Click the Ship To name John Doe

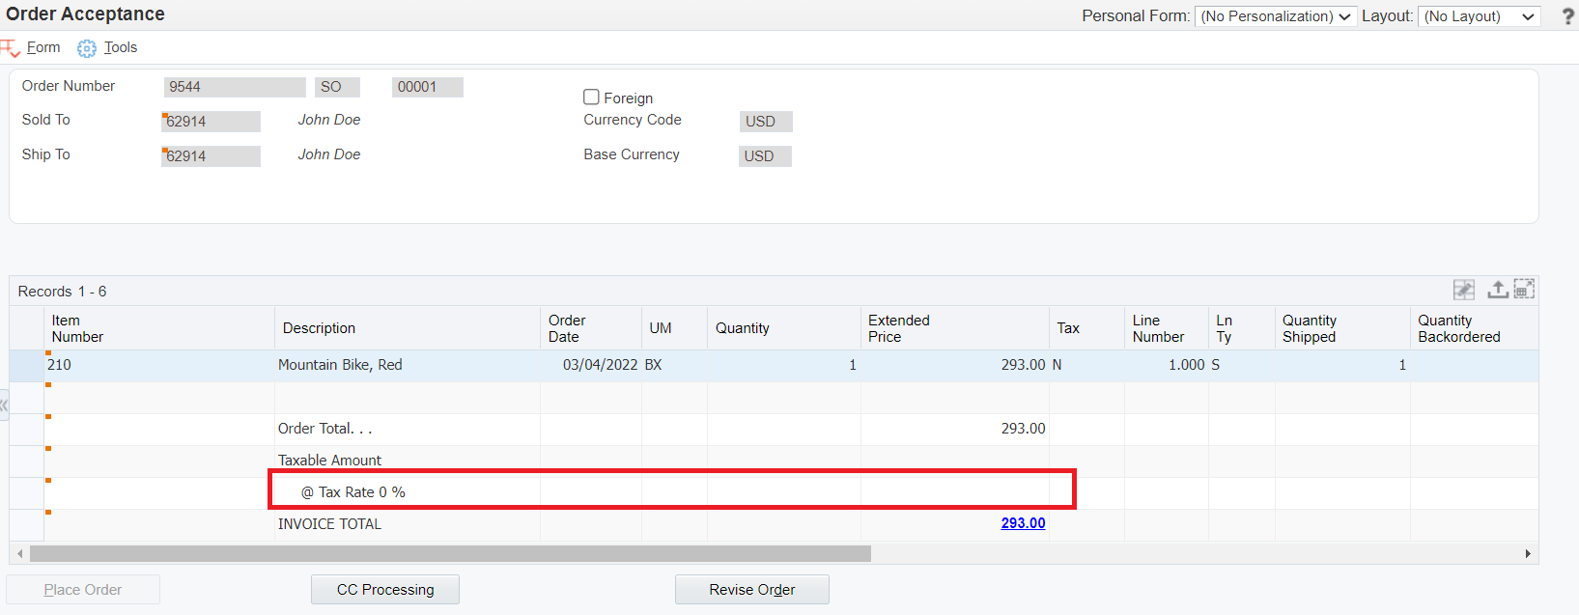(x=329, y=154)
